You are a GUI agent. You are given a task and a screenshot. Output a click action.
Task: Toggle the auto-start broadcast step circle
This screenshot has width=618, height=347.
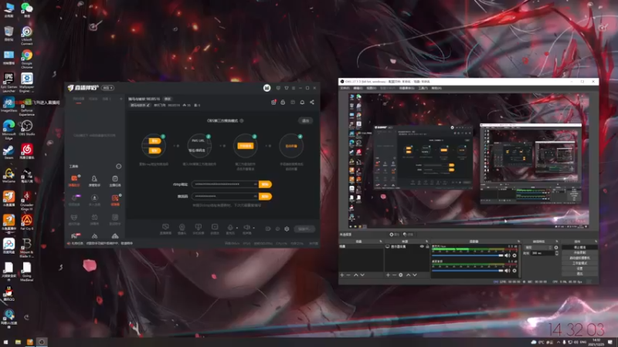[291, 146]
